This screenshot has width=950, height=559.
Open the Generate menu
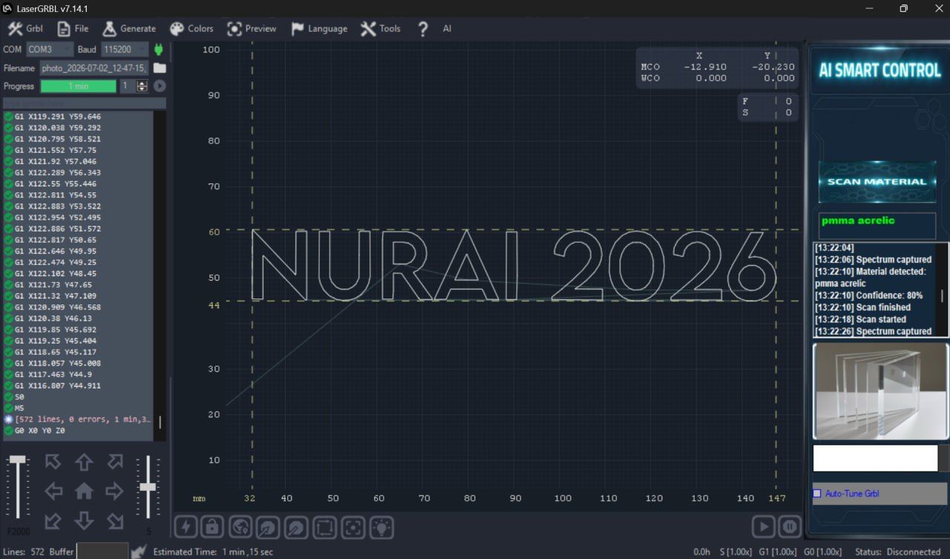[x=129, y=29]
